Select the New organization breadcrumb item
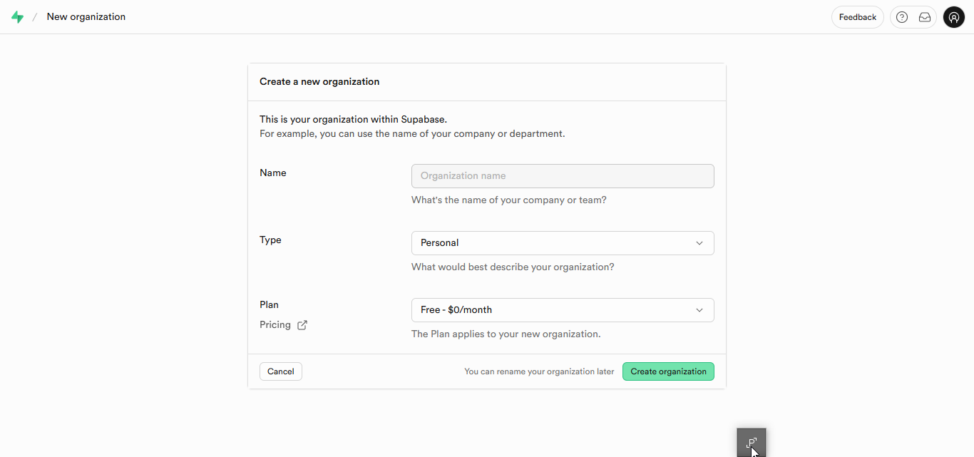This screenshot has height=457, width=974. point(86,17)
